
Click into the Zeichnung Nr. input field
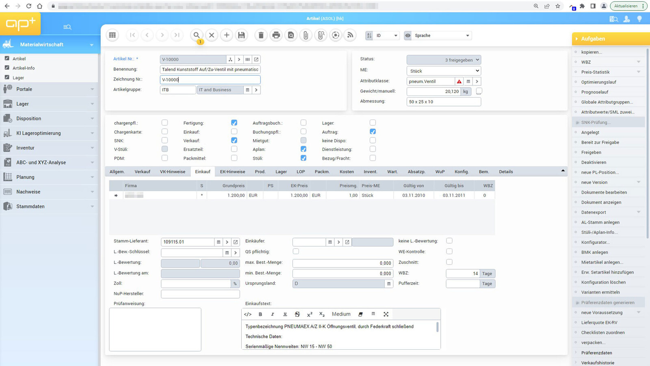[210, 79]
